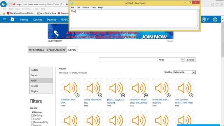Open the Roblox settings gear icon
The height and width of the screenshot is (126, 224).
215,20
